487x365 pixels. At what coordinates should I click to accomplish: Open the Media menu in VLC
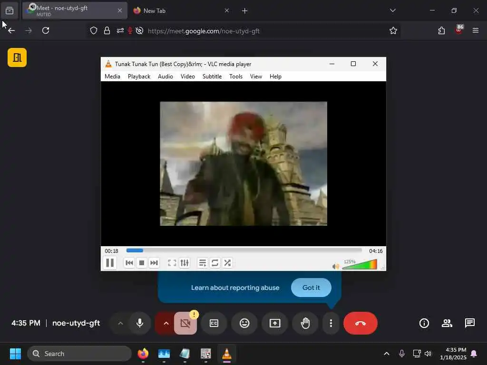point(112,77)
